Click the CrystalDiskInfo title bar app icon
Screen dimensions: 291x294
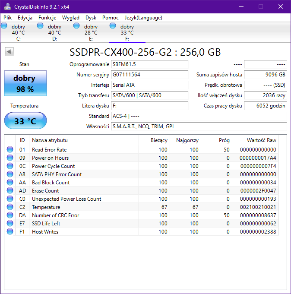point(7,6)
